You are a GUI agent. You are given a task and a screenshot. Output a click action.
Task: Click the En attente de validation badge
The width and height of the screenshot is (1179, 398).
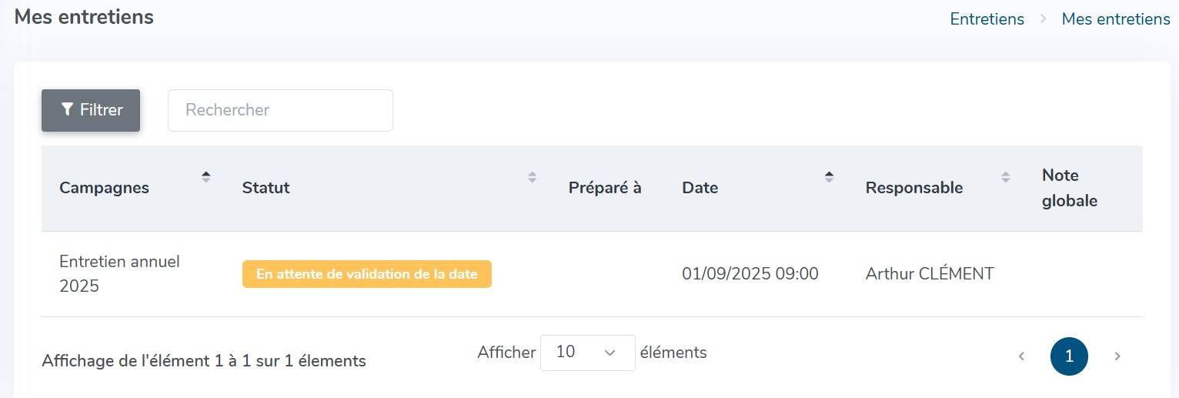pyautogui.click(x=367, y=274)
